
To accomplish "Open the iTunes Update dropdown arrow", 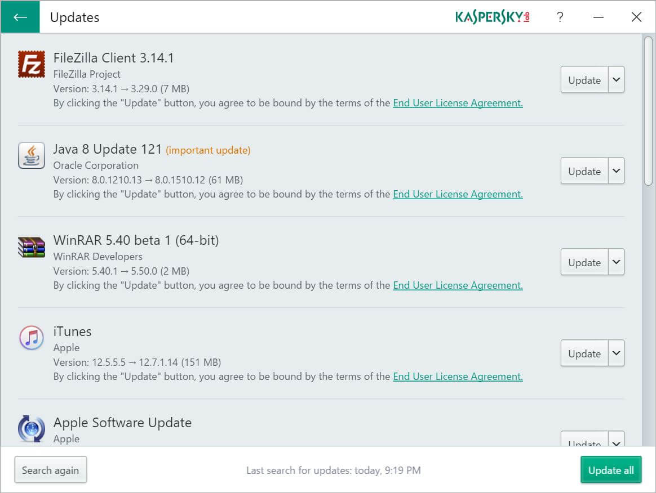I will pos(616,353).
